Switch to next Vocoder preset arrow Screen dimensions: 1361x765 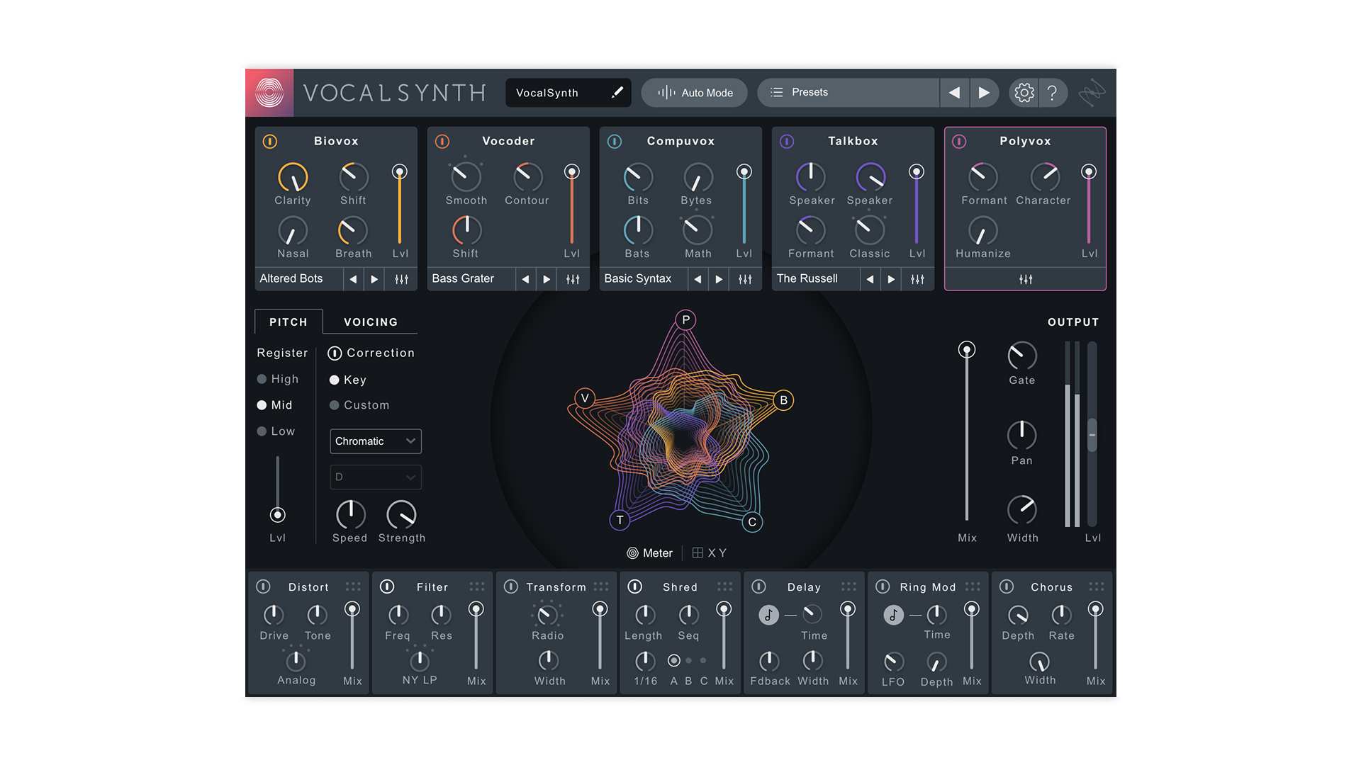tap(547, 279)
